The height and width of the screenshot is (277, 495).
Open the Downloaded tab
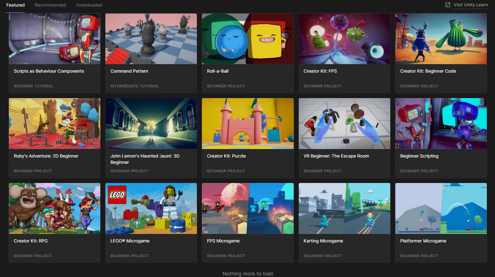(x=89, y=5)
